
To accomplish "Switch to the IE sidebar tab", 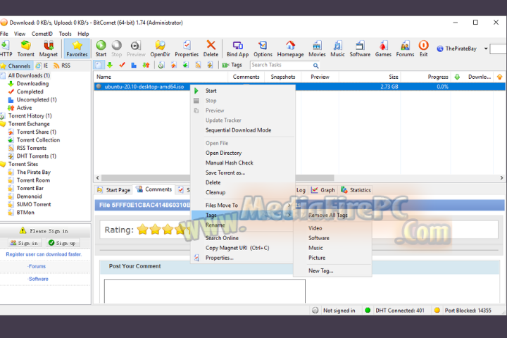I will pos(42,65).
